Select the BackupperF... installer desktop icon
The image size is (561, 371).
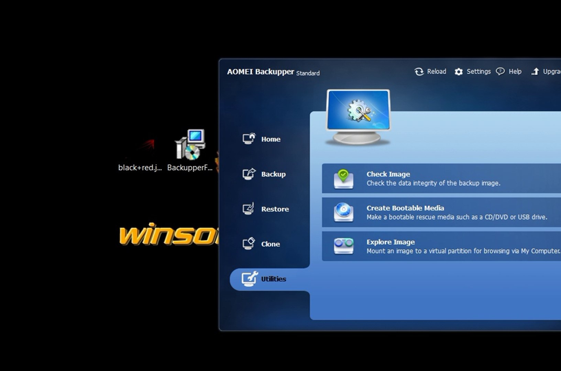coord(190,145)
